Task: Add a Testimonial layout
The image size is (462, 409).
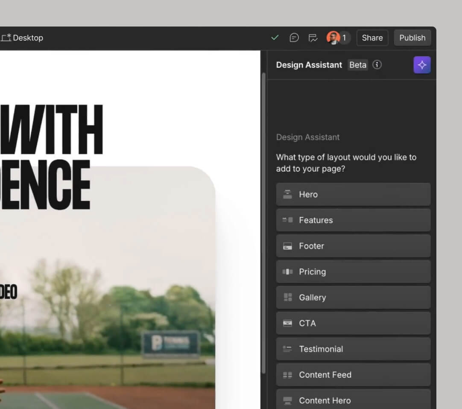Action: click(x=353, y=349)
